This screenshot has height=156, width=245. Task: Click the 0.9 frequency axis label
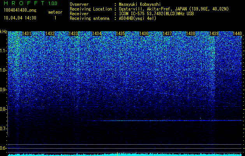(x=3, y=90)
